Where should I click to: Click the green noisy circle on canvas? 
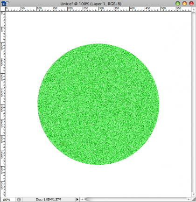tap(98, 104)
